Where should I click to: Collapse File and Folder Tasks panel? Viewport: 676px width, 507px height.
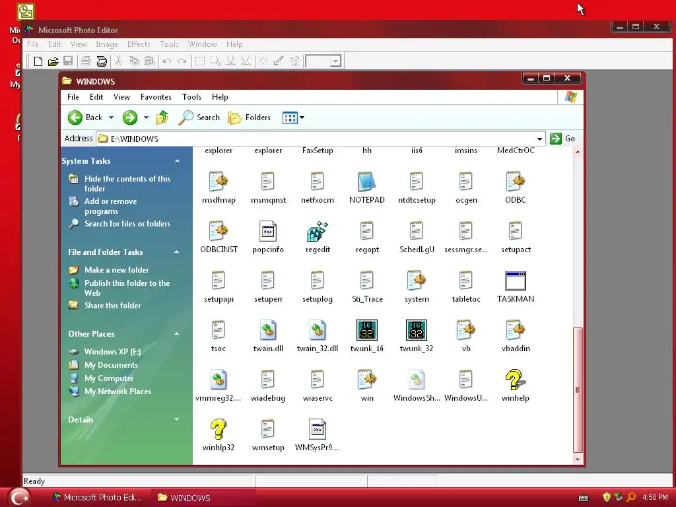coord(177,252)
